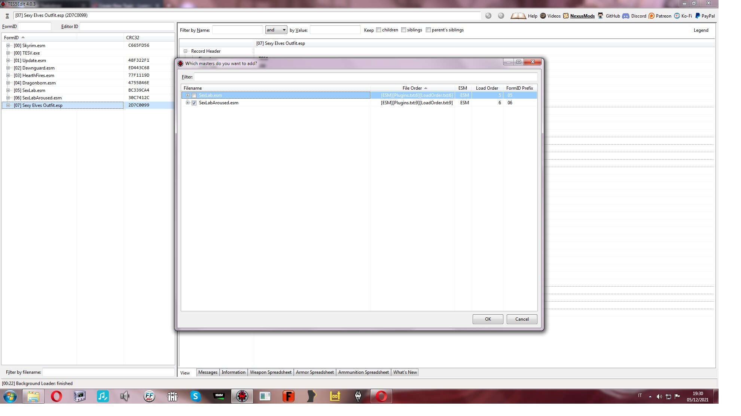This screenshot has height=416, width=741.
Task: Click the FormID search field
Action: 34,27
